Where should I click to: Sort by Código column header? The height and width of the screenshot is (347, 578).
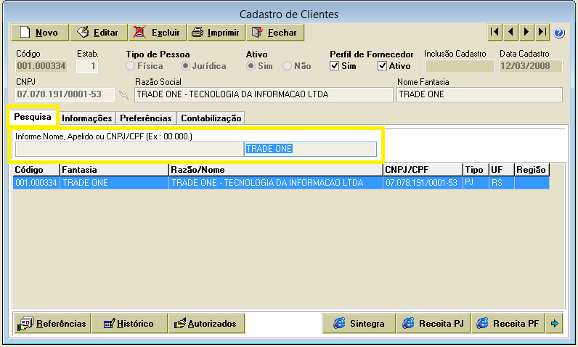click(36, 170)
